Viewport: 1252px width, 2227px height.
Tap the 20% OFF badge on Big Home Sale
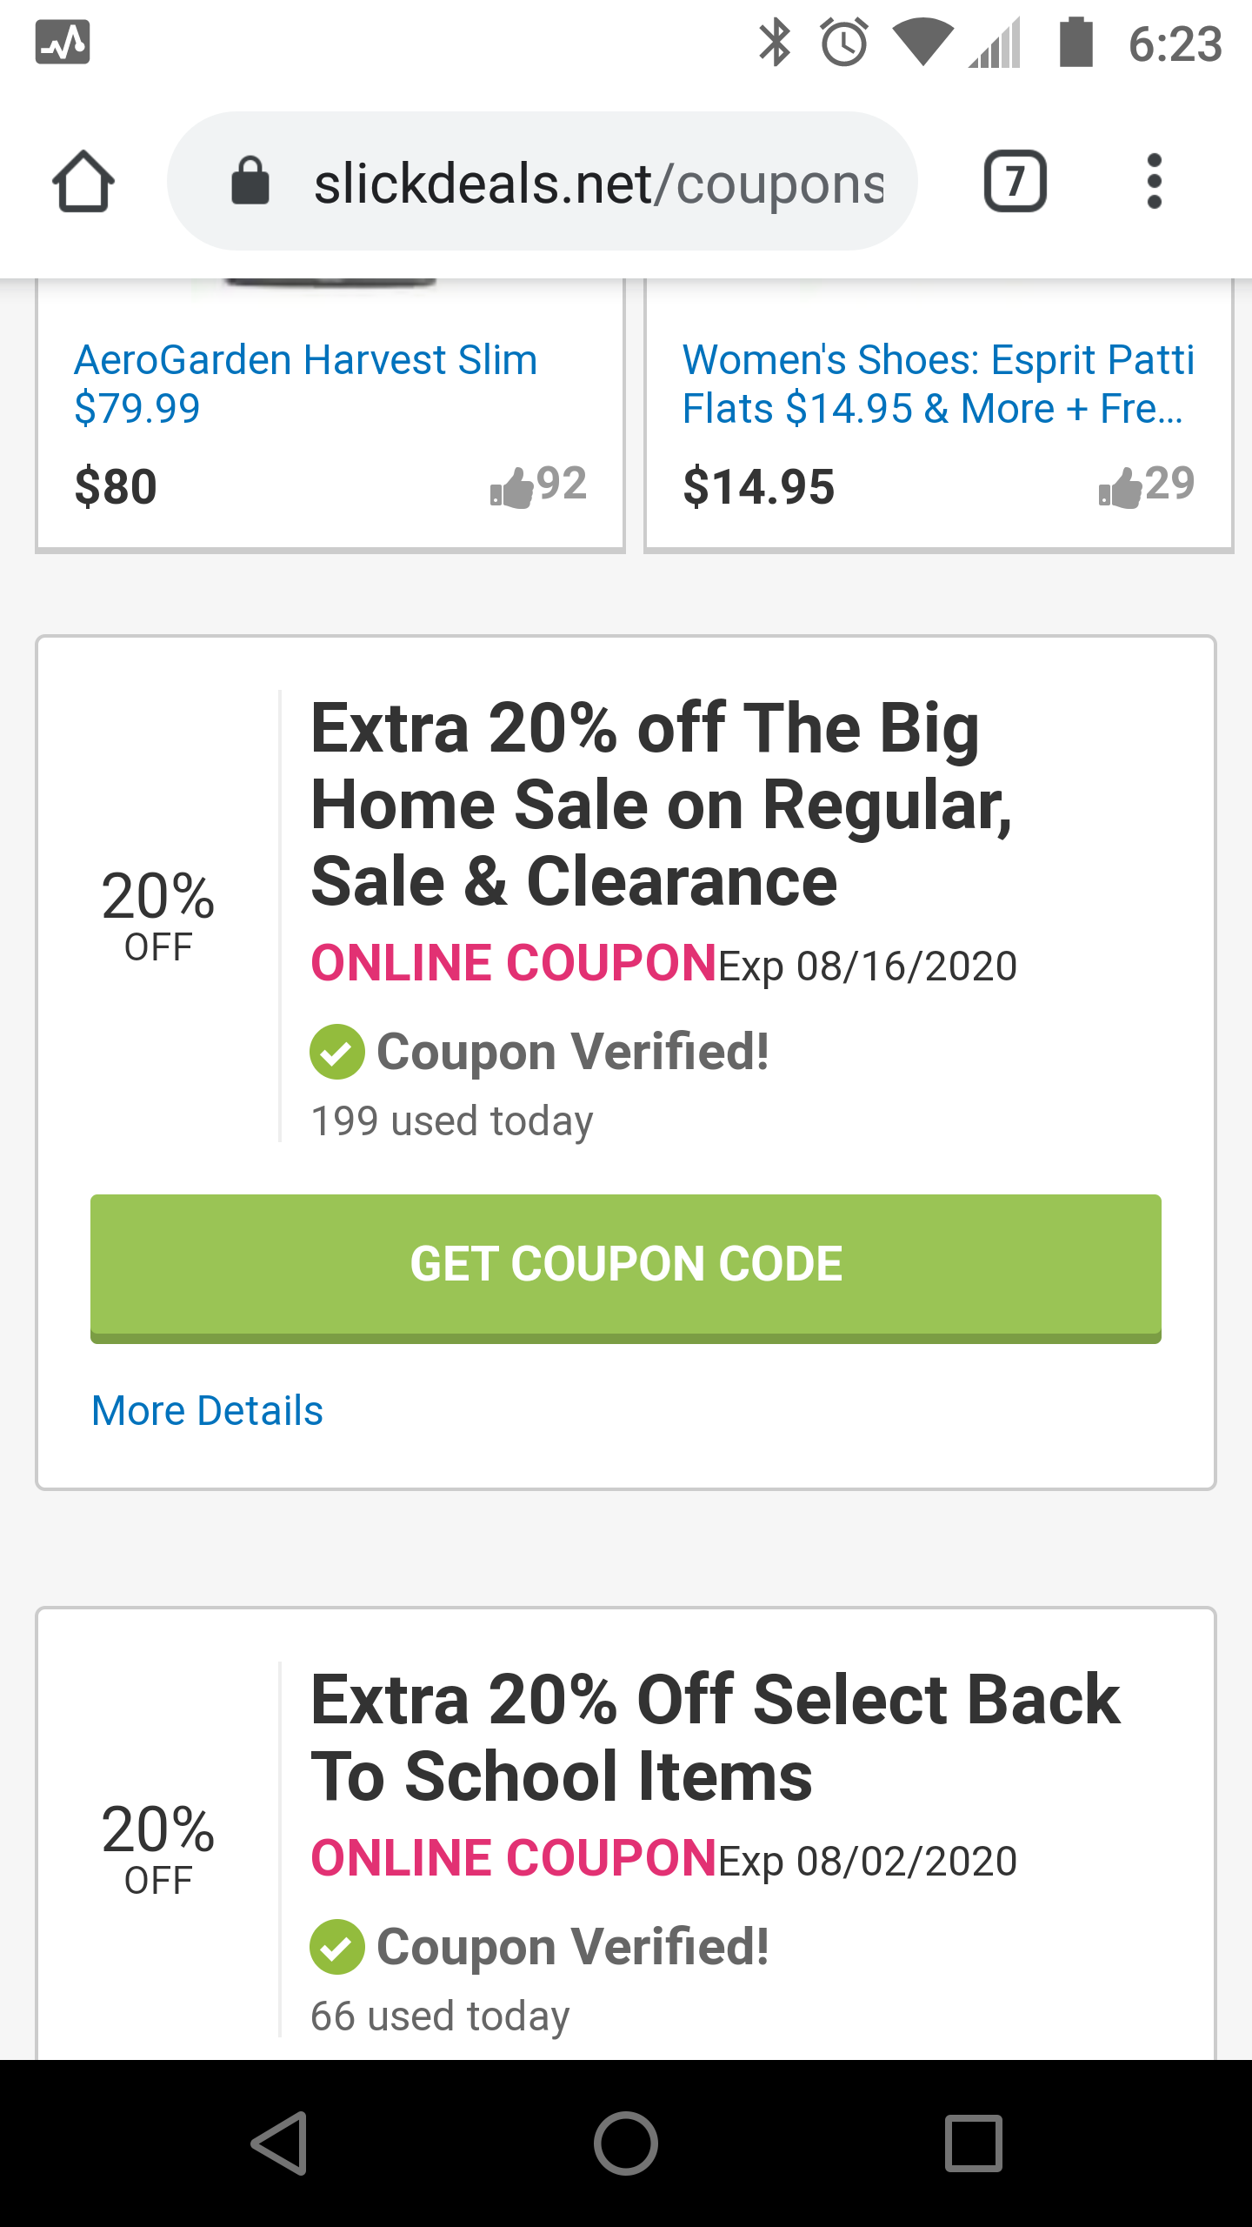point(158,915)
